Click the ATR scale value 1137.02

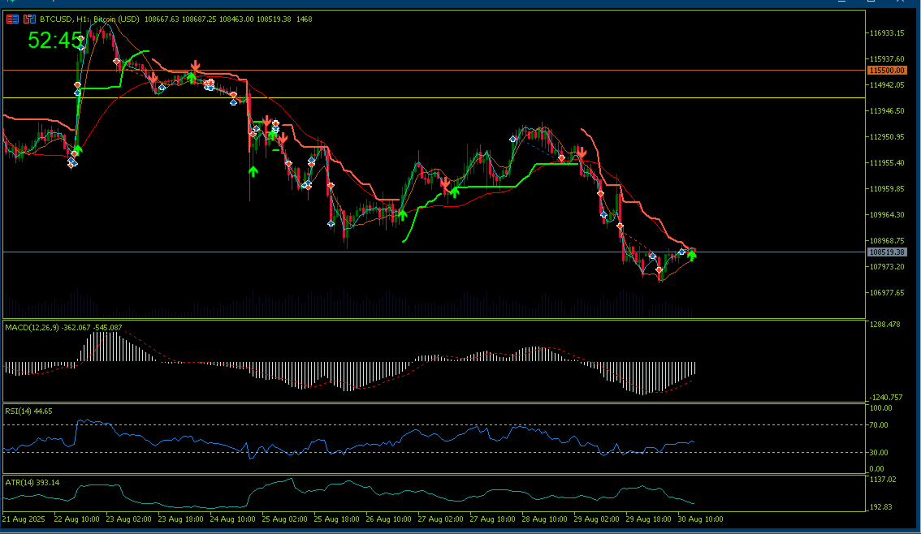coord(884,480)
